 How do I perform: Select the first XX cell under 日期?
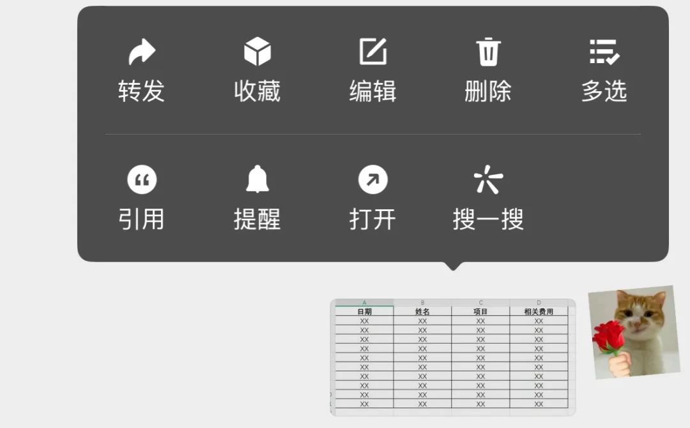pos(364,321)
